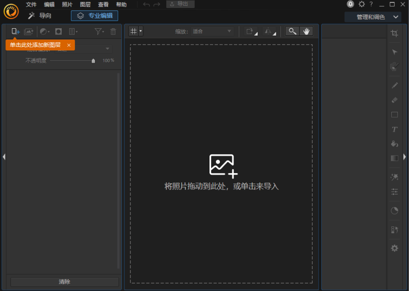409x291 pixels.
Task: Switch to 导向 guided mode
Action: (40, 15)
